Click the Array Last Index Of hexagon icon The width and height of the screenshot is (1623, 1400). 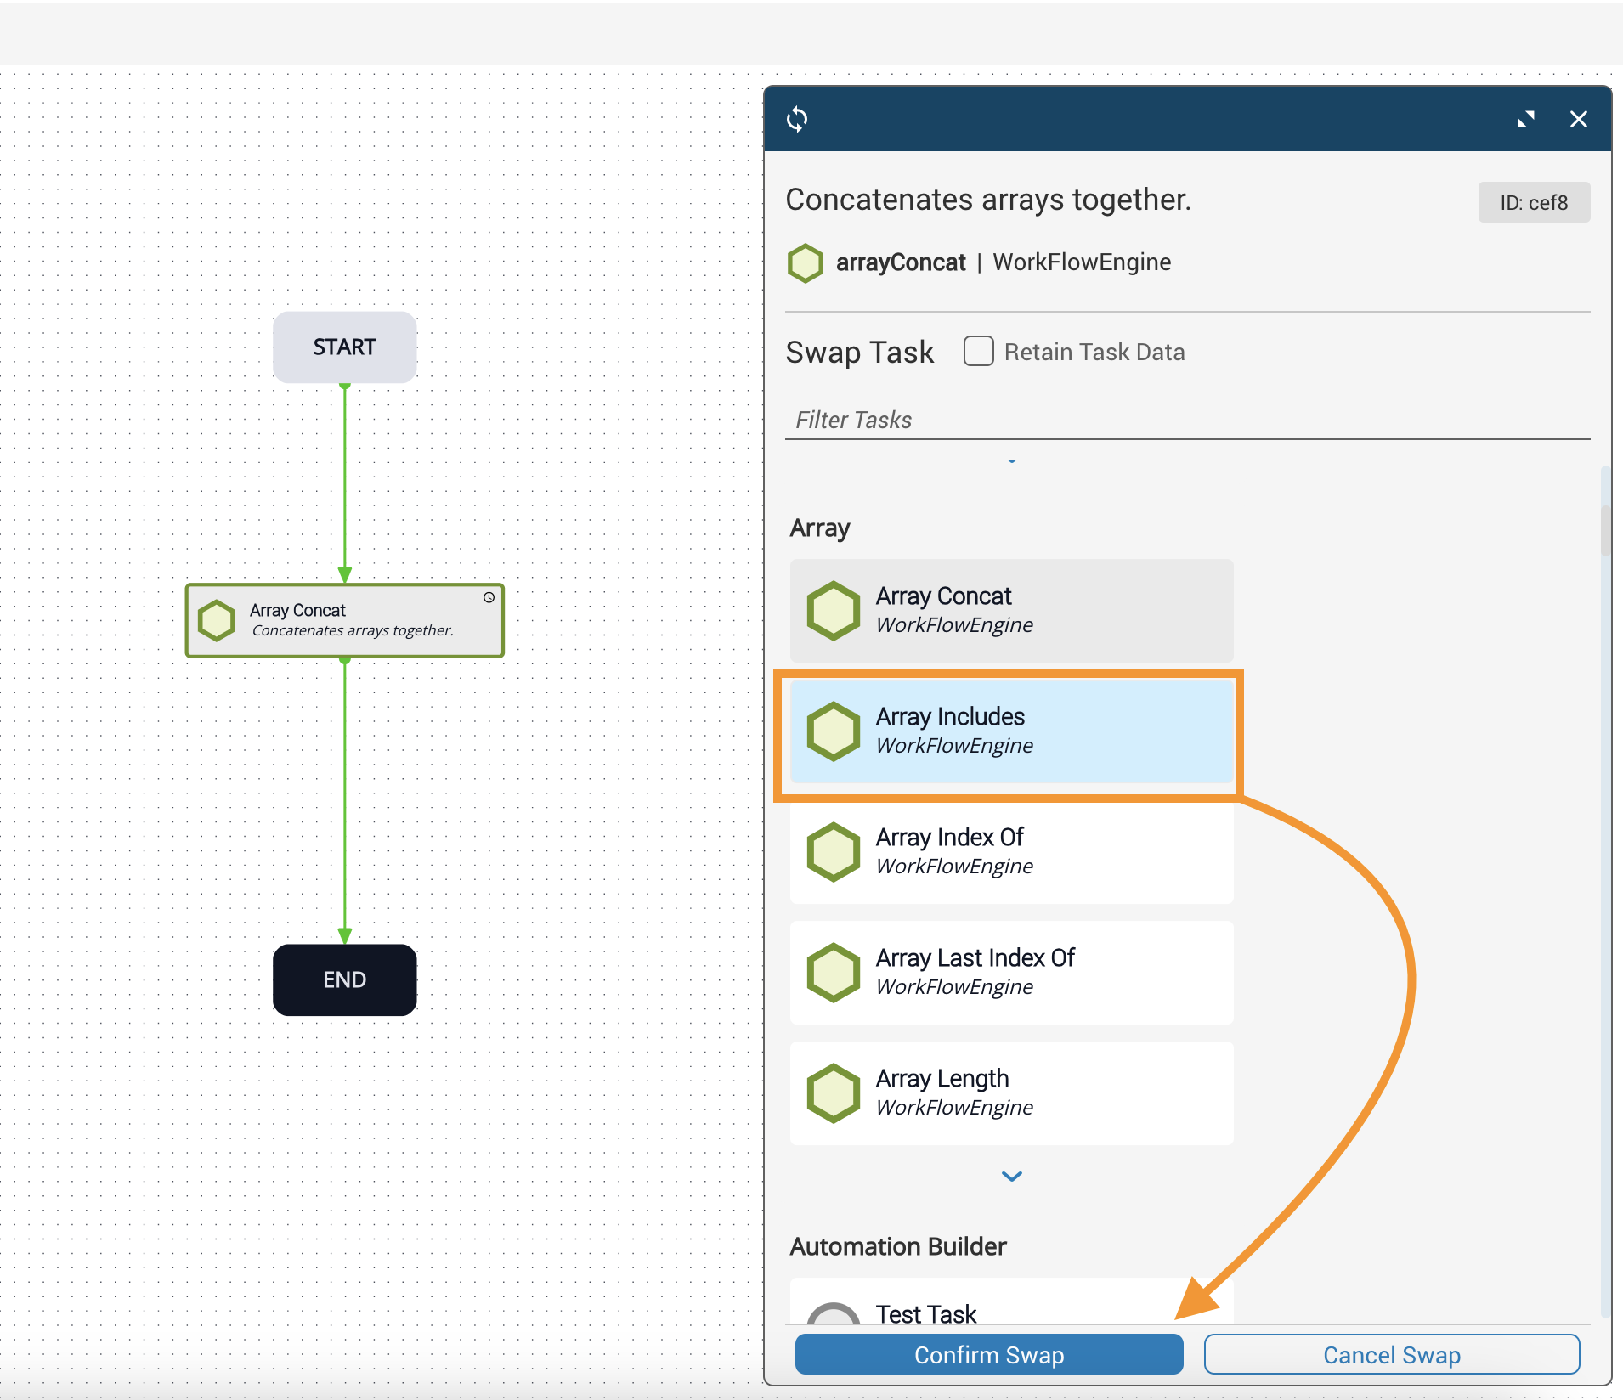coord(833,972)
